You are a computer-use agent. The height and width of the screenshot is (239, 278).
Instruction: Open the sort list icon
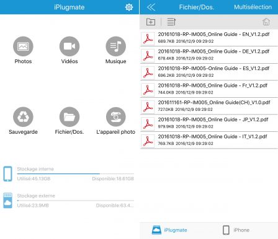[171, 22]
